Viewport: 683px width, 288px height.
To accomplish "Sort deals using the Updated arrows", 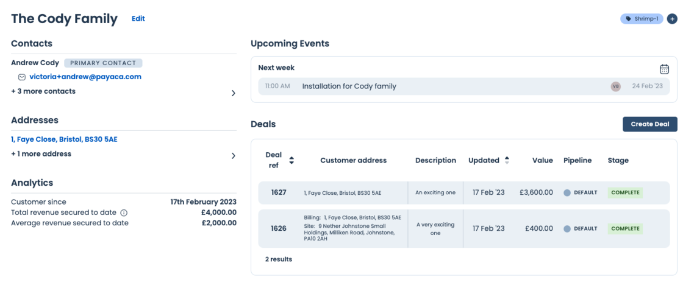I will [506, 161].
